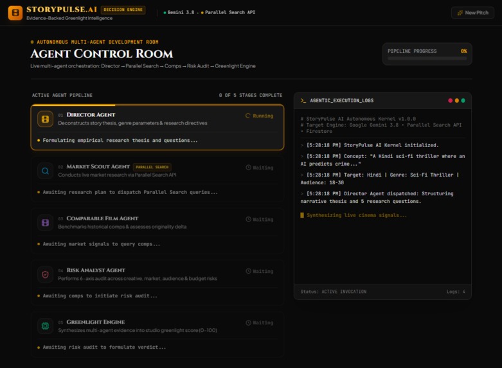This screenshot has height=368, width=502.
Task: Click '0 OF 5 STAGES COMPLETE' text
Action: click(251, 95)
